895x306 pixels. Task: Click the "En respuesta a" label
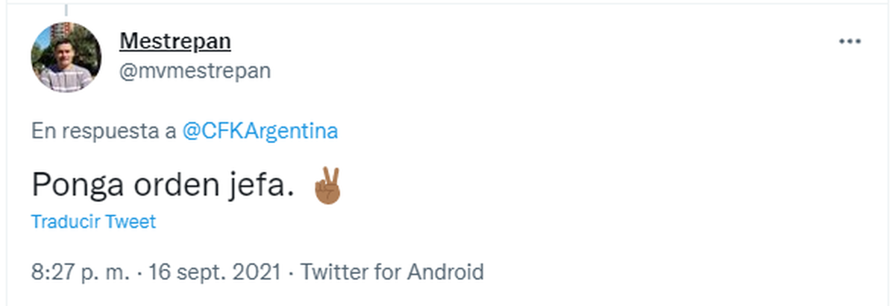click(x=104, y=131)
